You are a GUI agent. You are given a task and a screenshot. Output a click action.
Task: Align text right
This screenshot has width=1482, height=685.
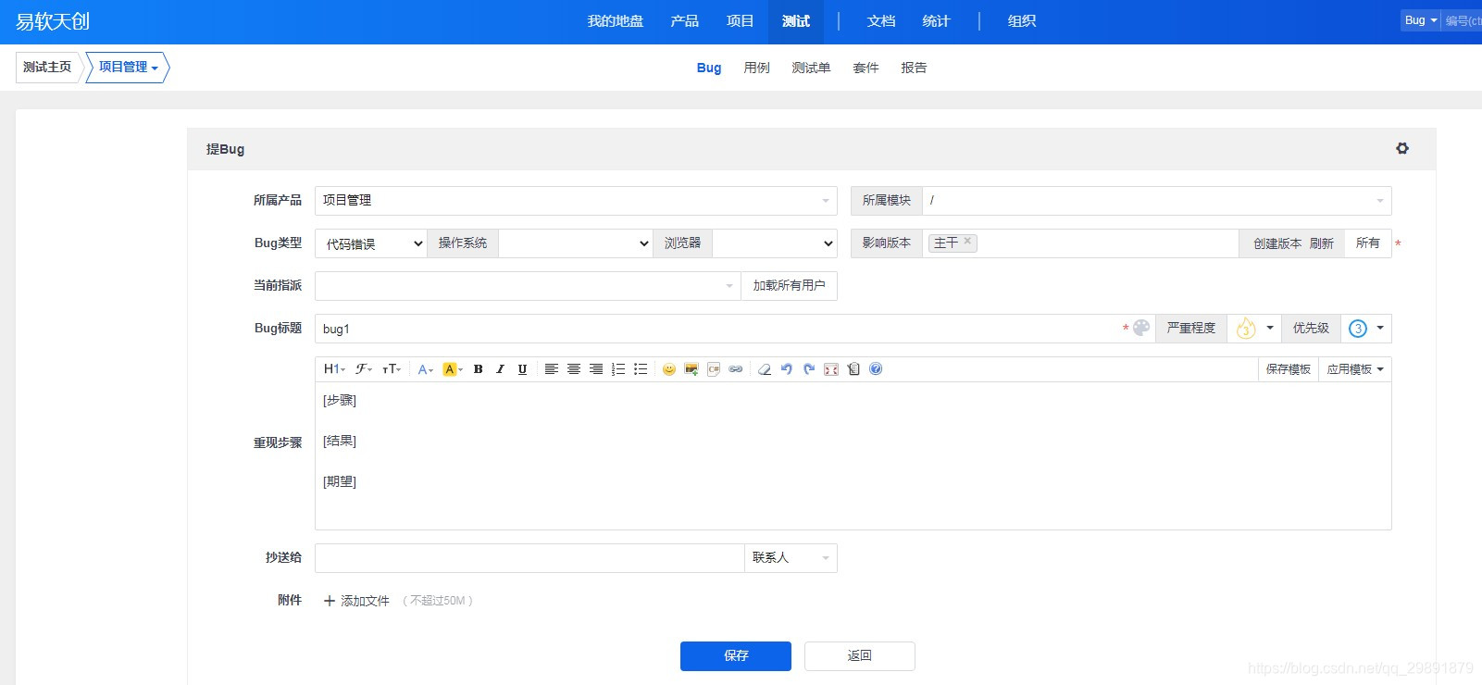(595, 369)
